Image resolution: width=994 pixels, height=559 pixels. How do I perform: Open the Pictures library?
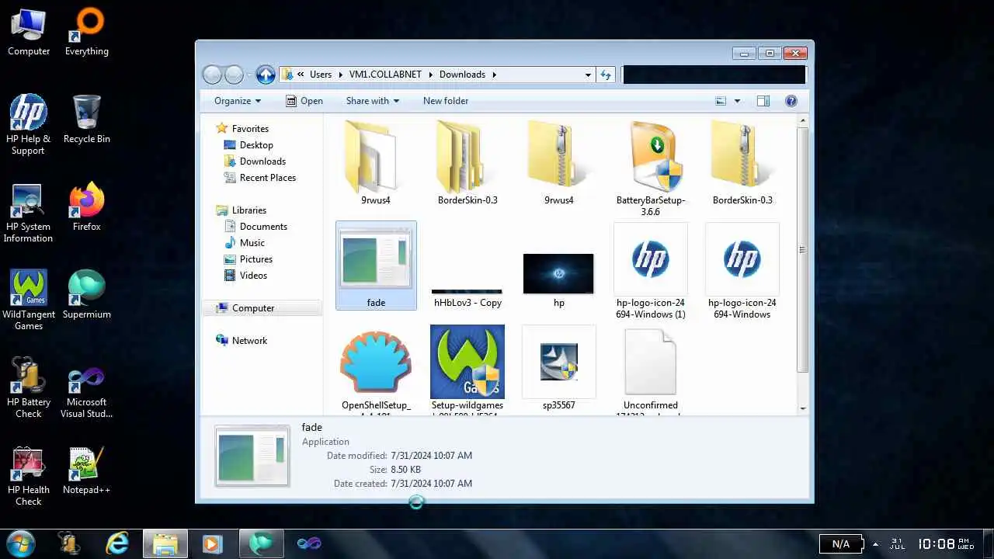pos(256,259)
